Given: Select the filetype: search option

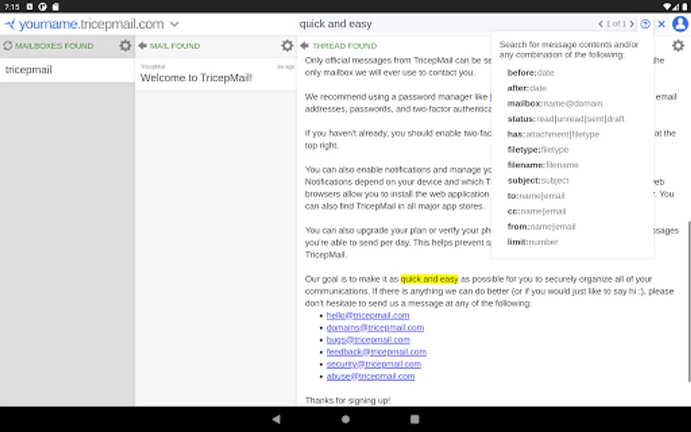Looking at the screenshot, I should tap(538, 150).
